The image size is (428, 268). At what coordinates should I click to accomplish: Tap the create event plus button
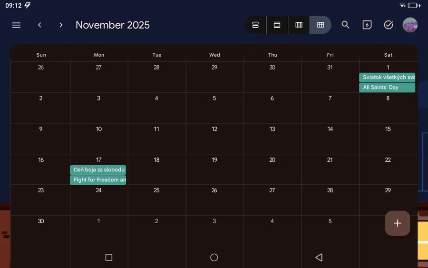point(398,223)
